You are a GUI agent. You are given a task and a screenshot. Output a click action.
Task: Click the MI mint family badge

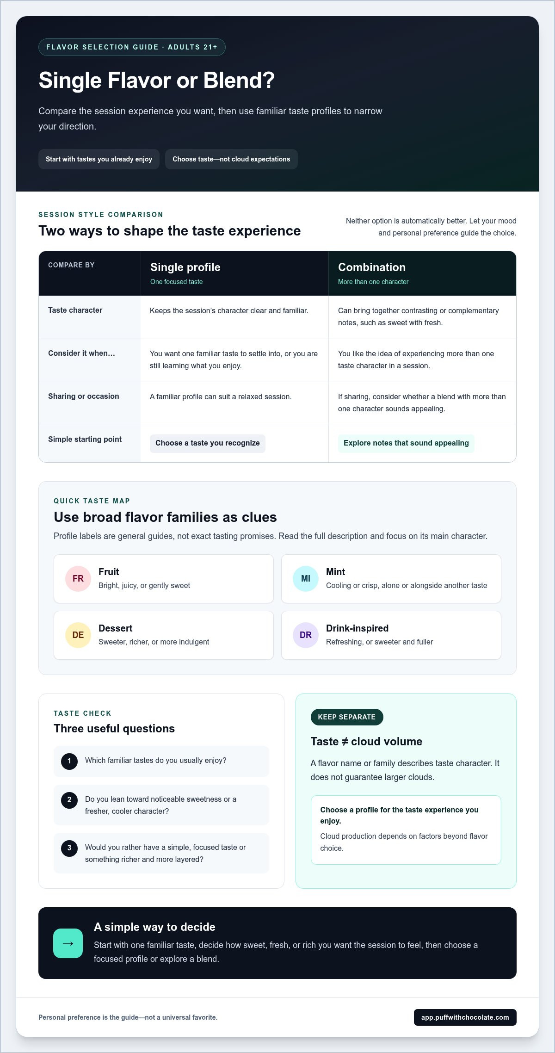click(306, 579)
